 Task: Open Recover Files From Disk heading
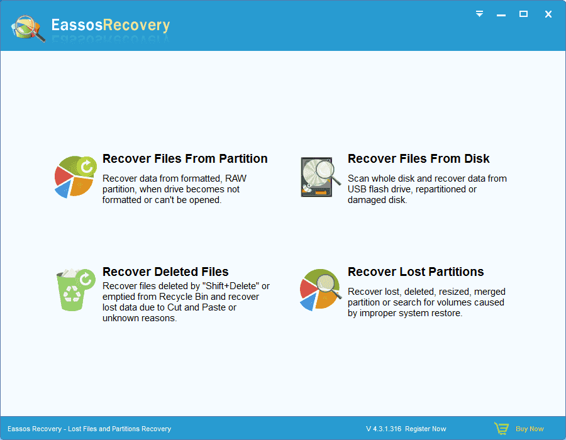pos(418,158)
